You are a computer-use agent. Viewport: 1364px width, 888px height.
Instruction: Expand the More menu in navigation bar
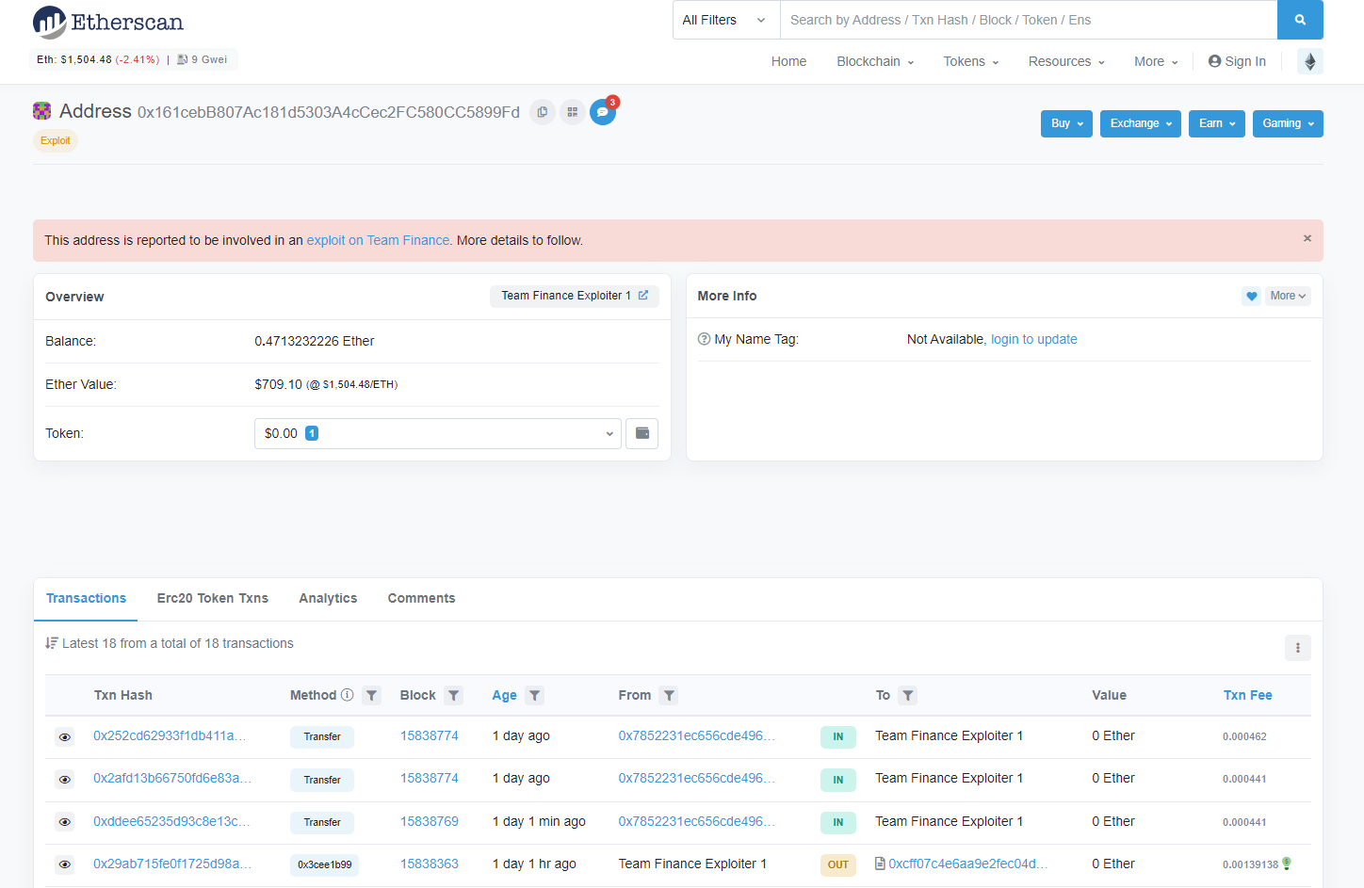(x=1156, y=61)
